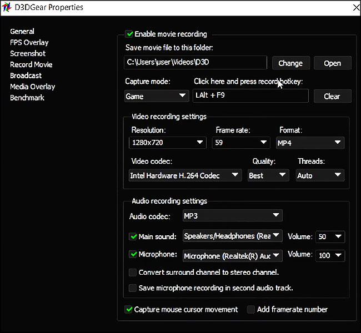Screen dimensions: 361x333
Task: Enable the Add framerate number checkbox
Action: click(250, 310)
